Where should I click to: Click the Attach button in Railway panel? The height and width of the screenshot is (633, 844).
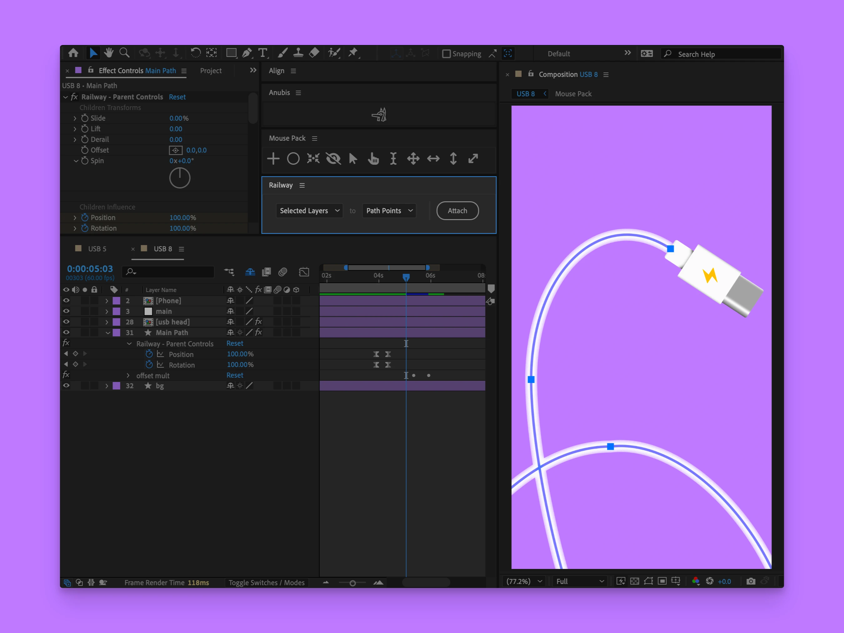pos(457,211)
